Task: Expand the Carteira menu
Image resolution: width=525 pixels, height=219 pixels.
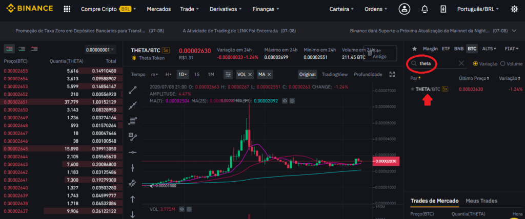Action: tap(341, 9)
